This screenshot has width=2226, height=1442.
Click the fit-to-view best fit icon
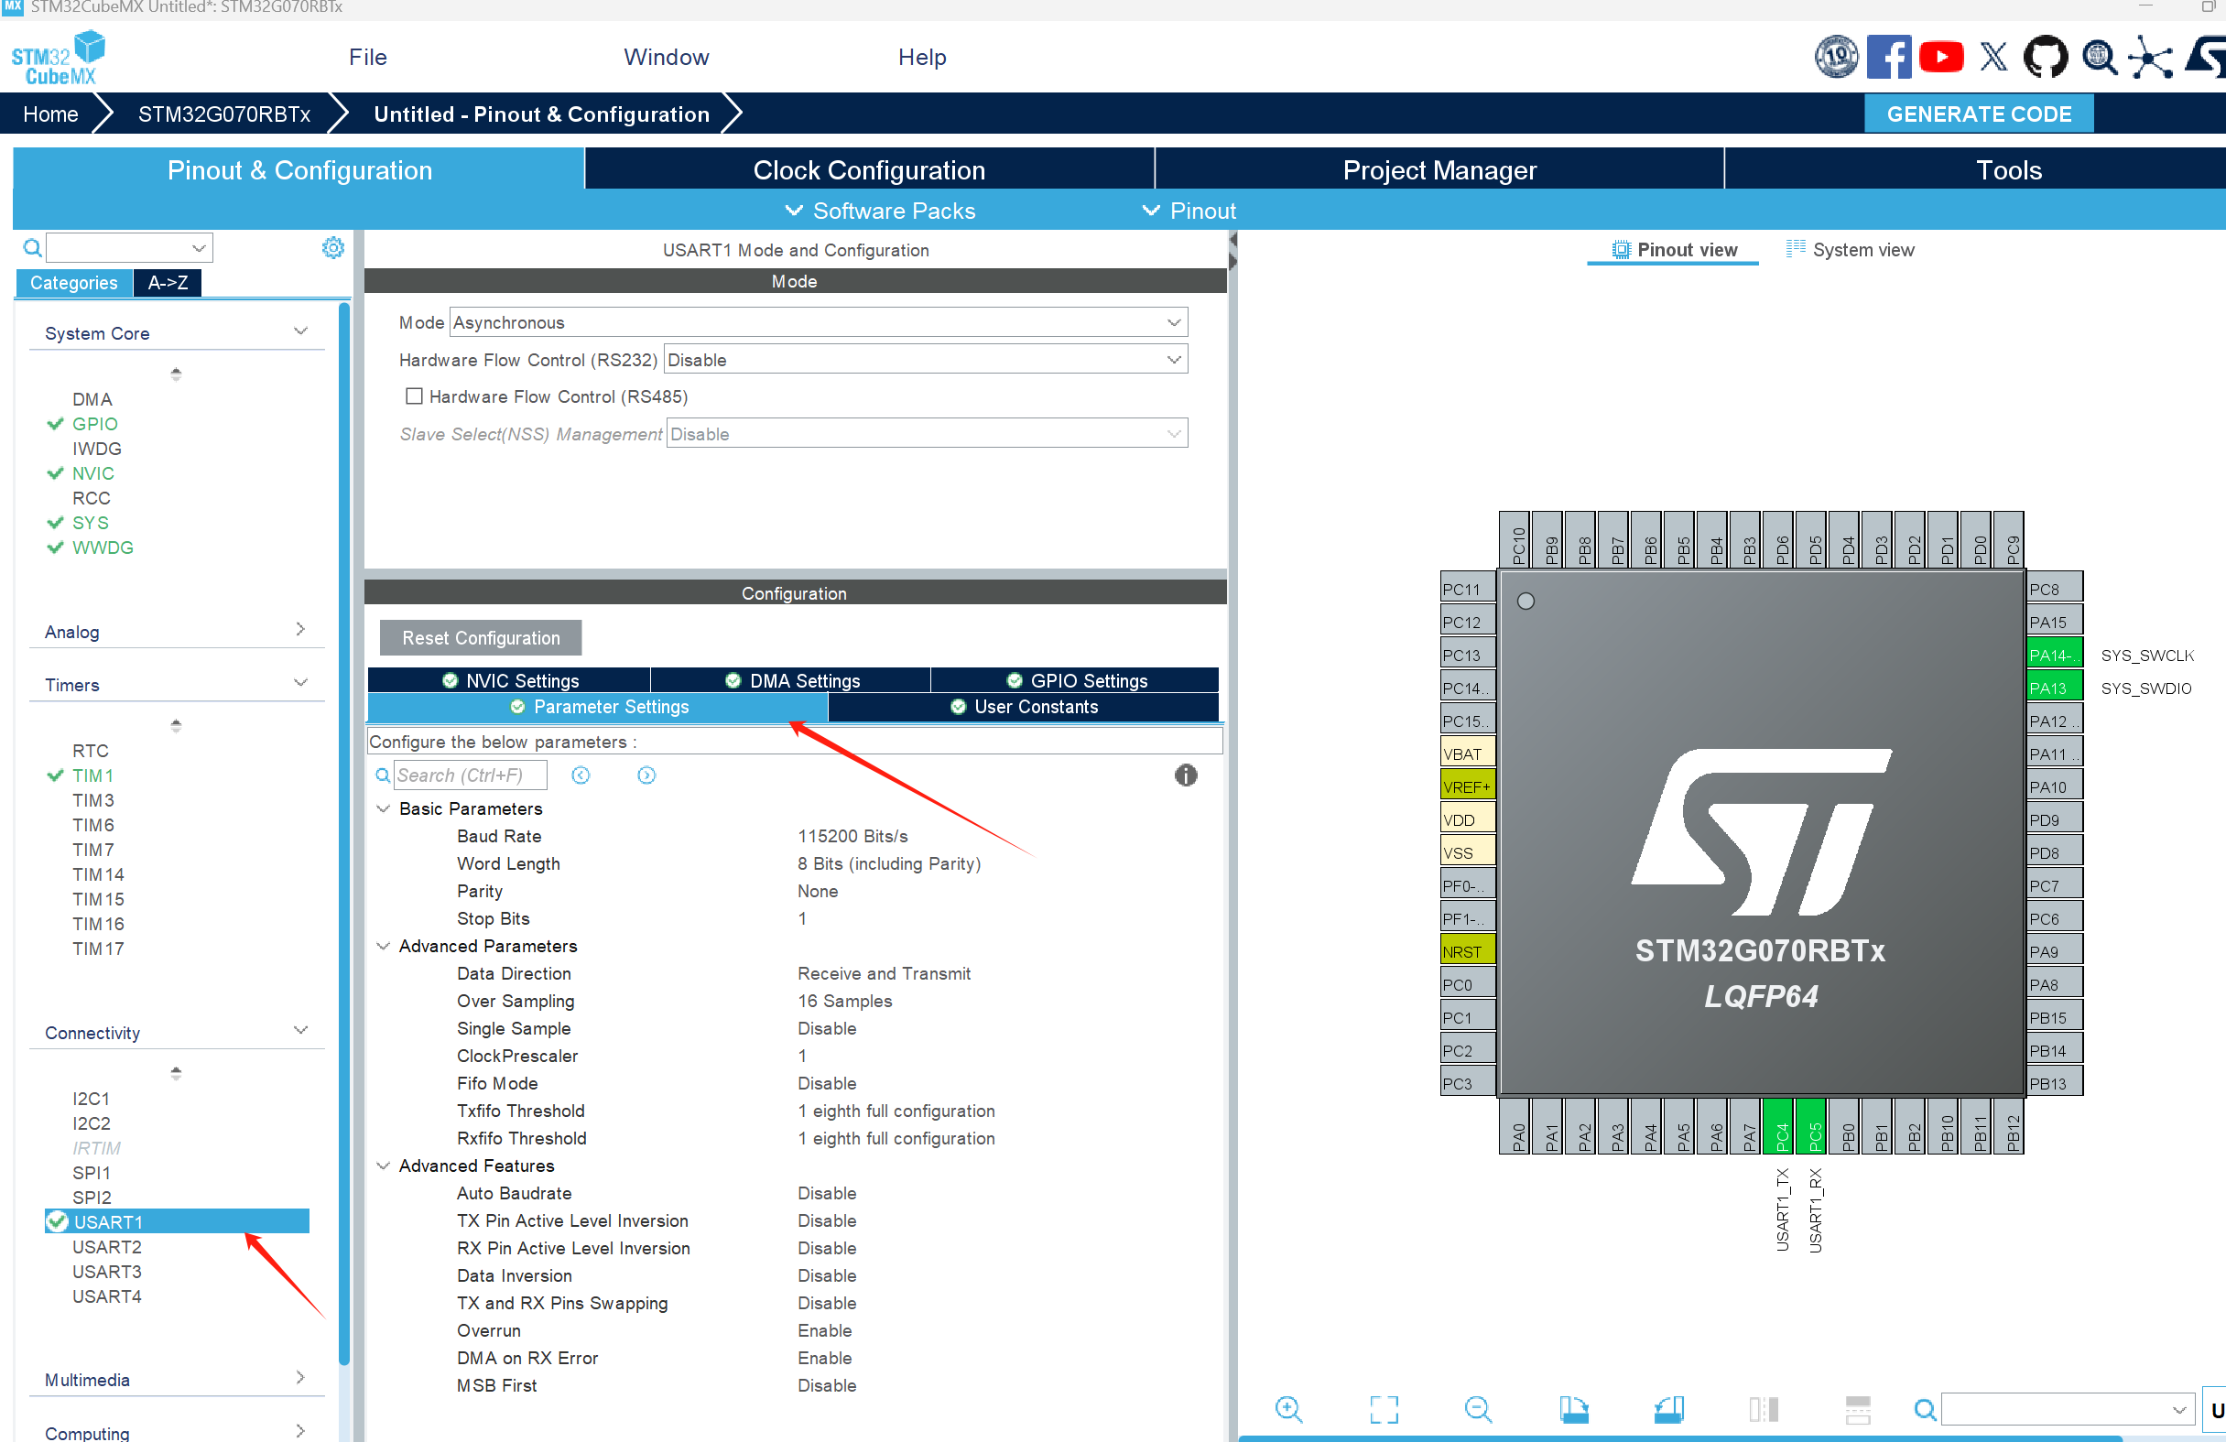coord(1384,1408)
